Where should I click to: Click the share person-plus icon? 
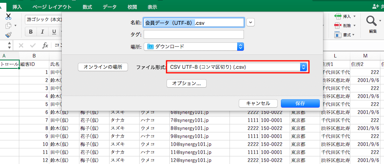click(x=376, y=7)
